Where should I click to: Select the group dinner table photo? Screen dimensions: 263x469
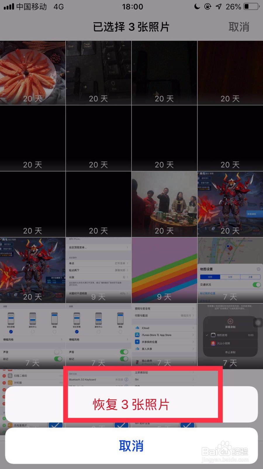[x=164, y=204]
